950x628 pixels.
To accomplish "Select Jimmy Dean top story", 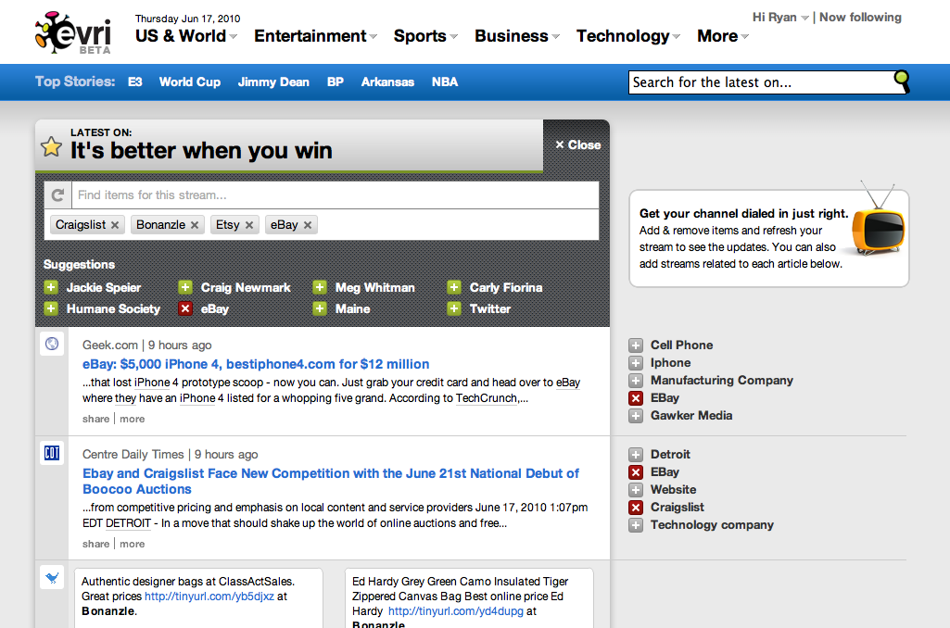I will (x=273, y=82).
